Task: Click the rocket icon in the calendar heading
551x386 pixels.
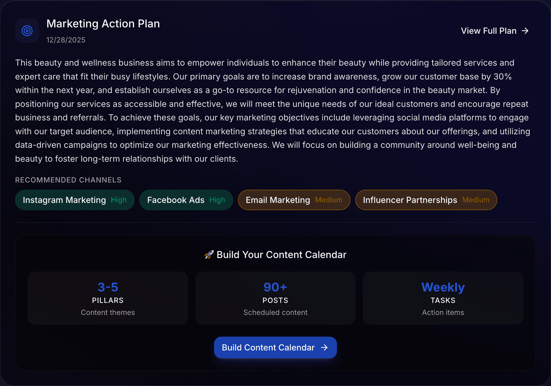Action: tap(209, 254)
